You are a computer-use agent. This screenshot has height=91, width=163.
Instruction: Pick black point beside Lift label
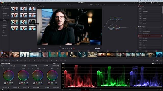[x=3, y=69]
